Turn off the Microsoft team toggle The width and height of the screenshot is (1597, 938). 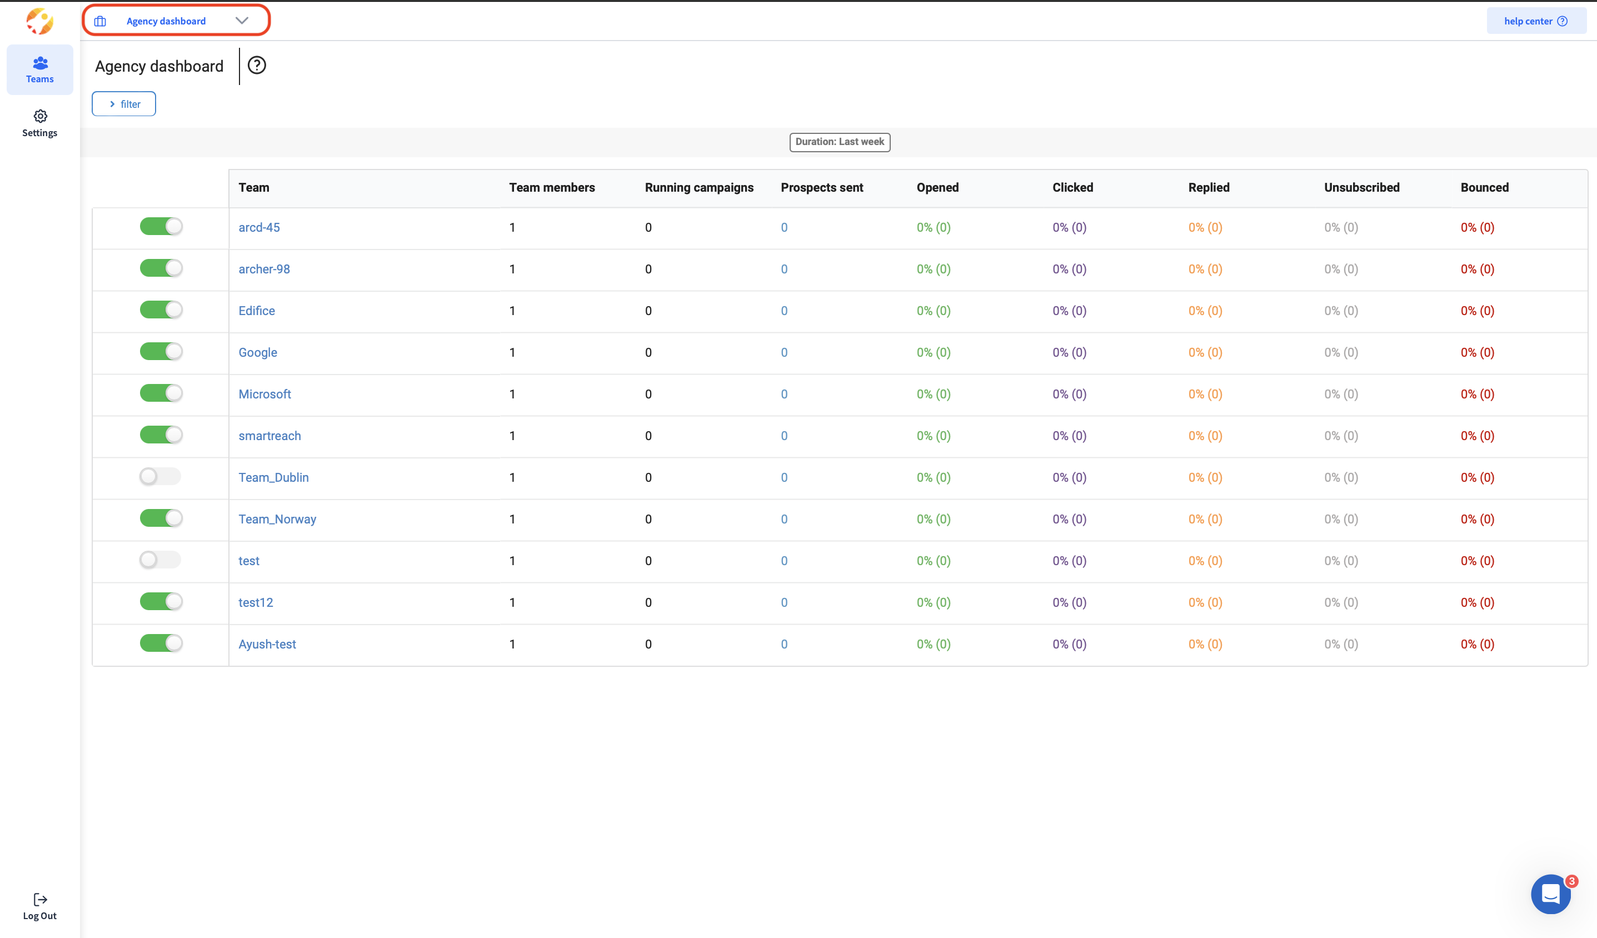pyautogui.click(x=161, y=393)
